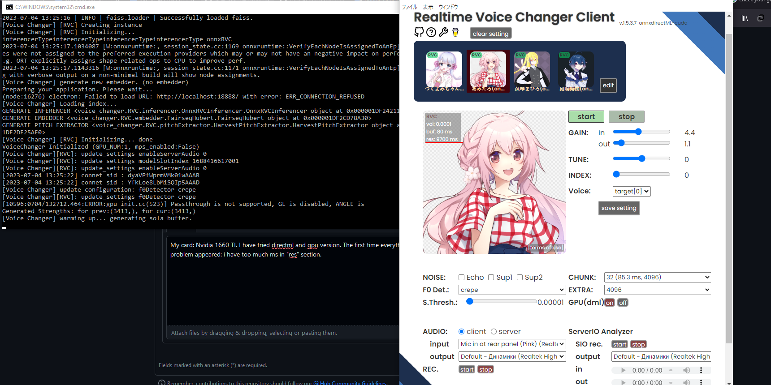Open the GitHub repository icon
The width and height of the screenshot is (771, 385).
[419, 32]
